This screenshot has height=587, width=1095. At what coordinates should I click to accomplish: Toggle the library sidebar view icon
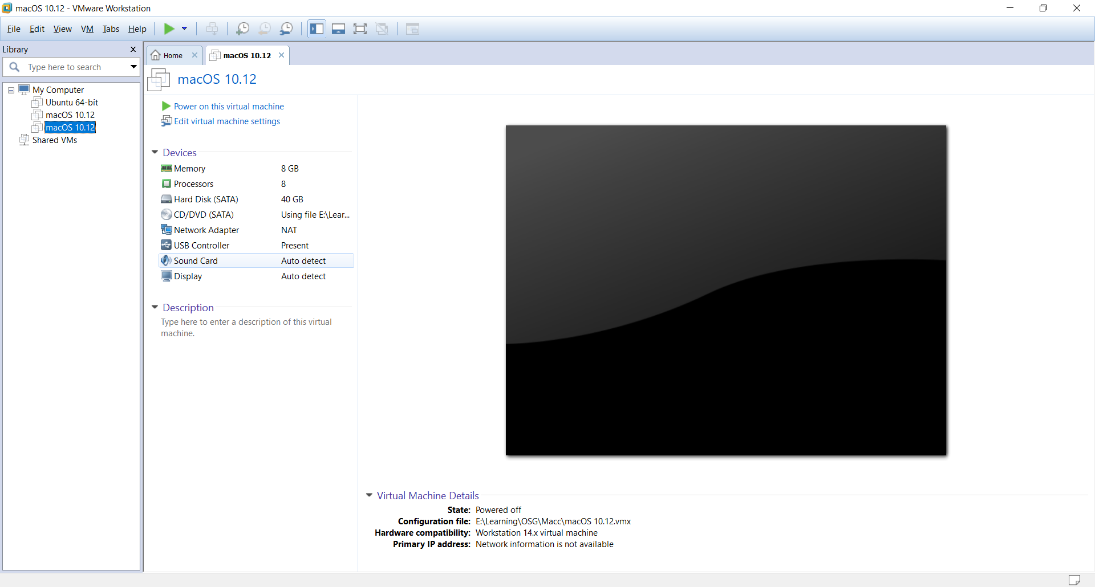click(x=317, y=28)
